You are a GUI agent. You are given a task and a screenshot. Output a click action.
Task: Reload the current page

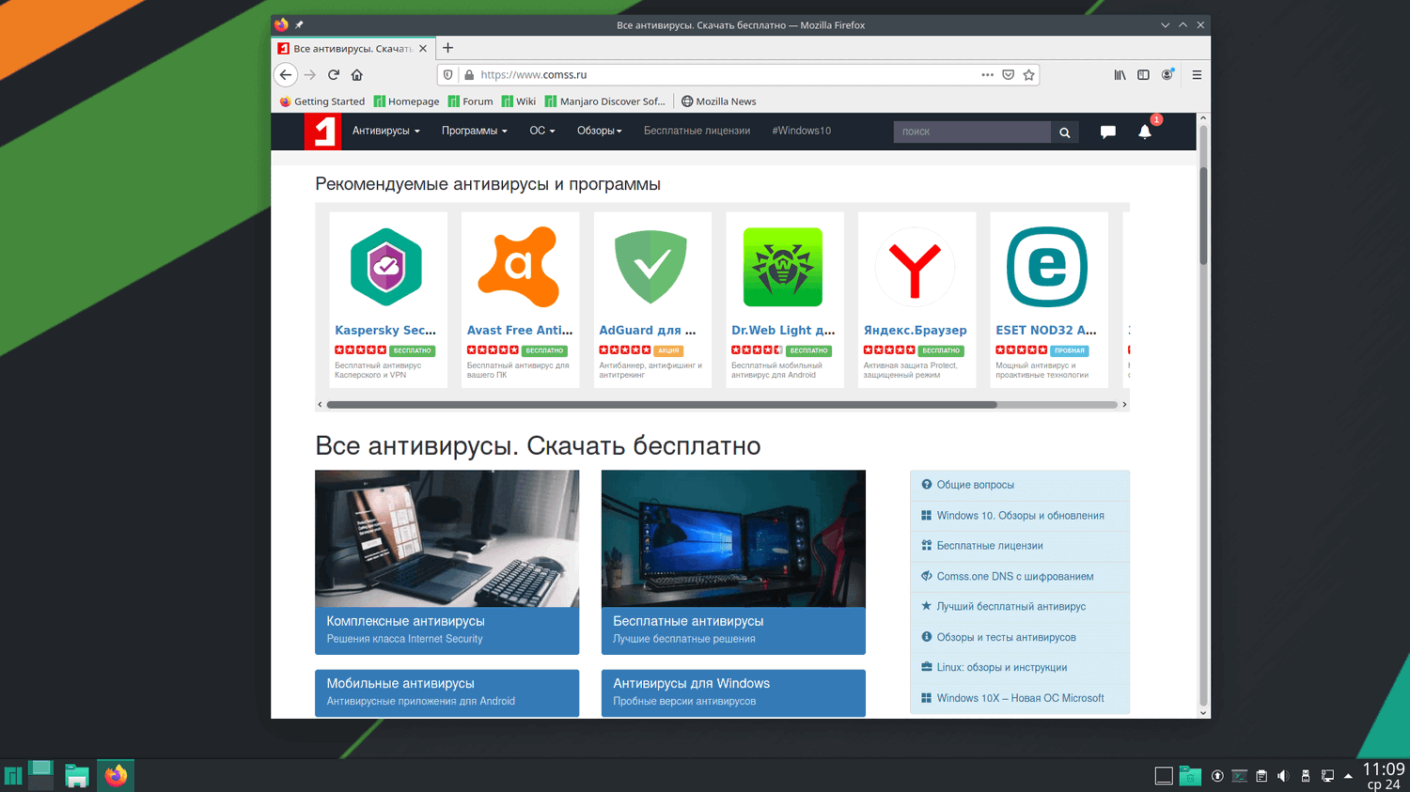[x=334, y=75]
